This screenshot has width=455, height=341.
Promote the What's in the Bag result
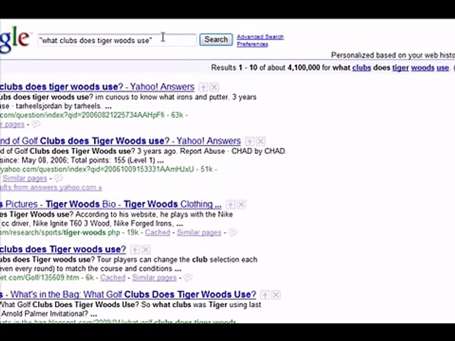coord(264,295)
